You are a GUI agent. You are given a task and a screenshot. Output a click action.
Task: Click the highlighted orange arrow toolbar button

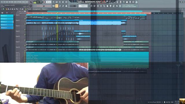coord(57,6)
